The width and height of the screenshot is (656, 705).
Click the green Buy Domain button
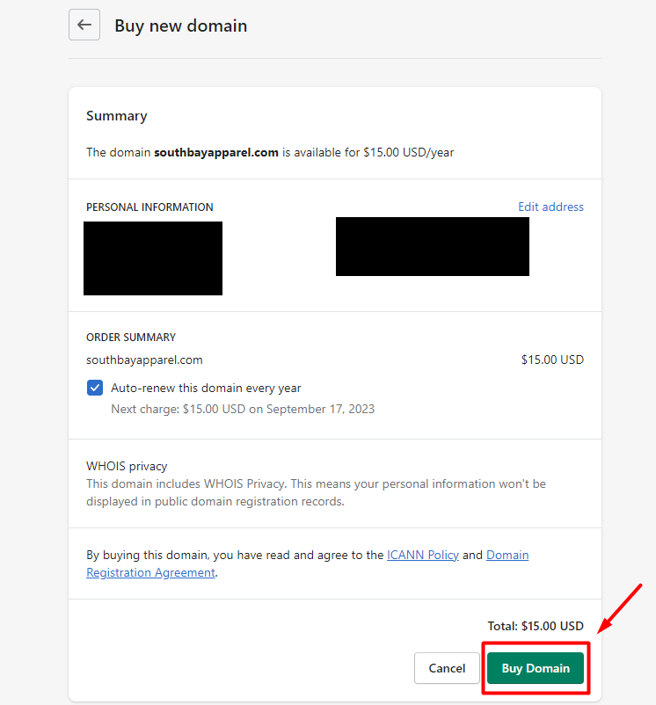pos(536,668)
